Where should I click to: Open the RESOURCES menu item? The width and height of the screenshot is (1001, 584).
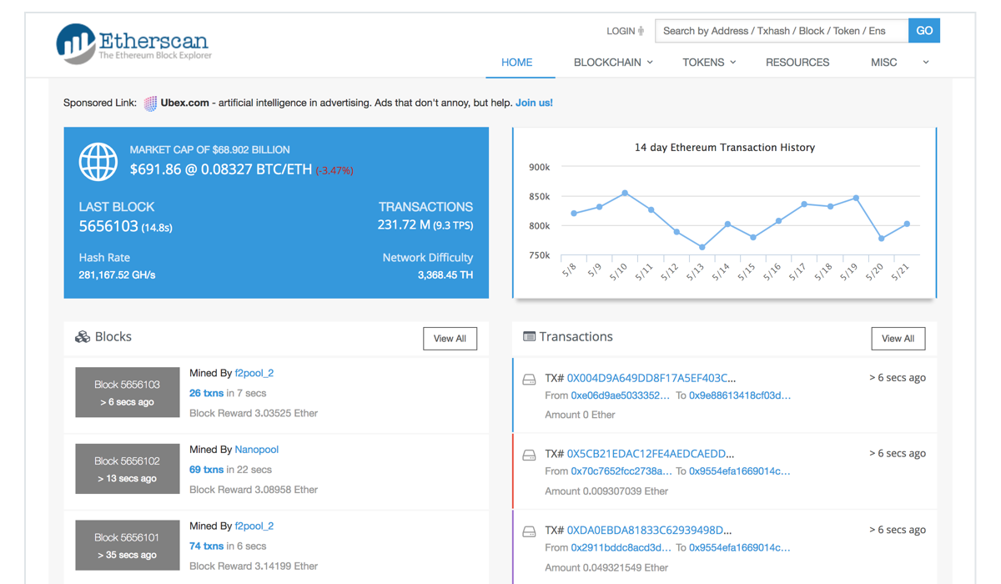[797, 63]
